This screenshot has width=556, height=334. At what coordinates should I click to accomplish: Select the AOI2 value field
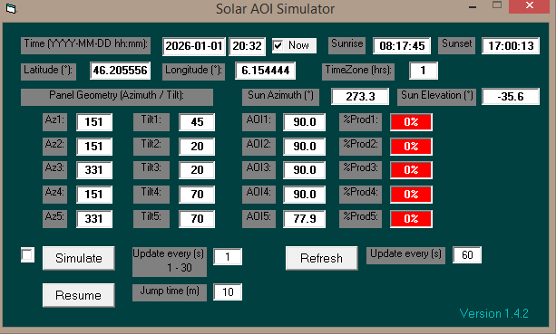pos(304,146)
